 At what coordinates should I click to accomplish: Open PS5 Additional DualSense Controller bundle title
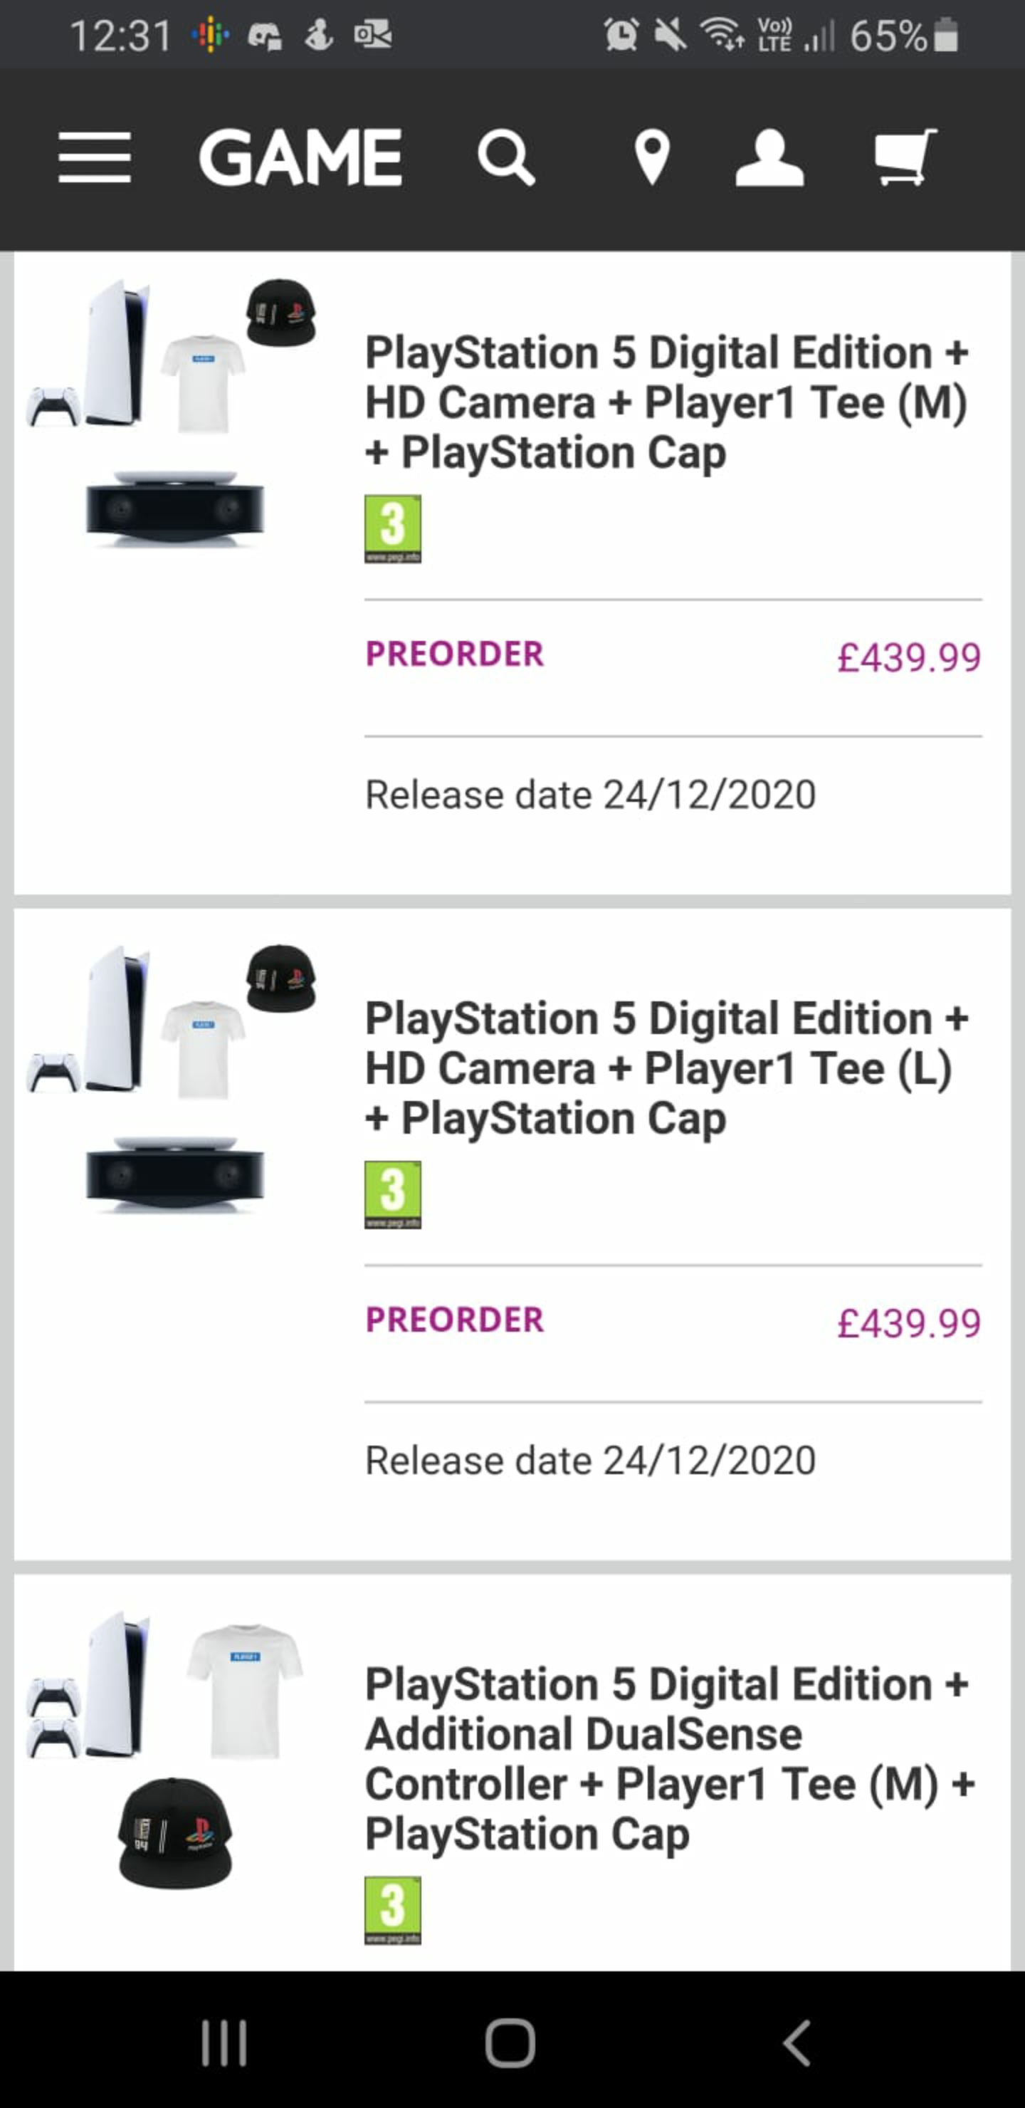pyautogui.click(x=669, y=1758)
